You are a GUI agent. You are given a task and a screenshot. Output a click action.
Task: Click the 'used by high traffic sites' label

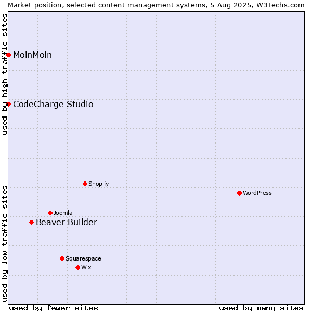pos(4,74)
